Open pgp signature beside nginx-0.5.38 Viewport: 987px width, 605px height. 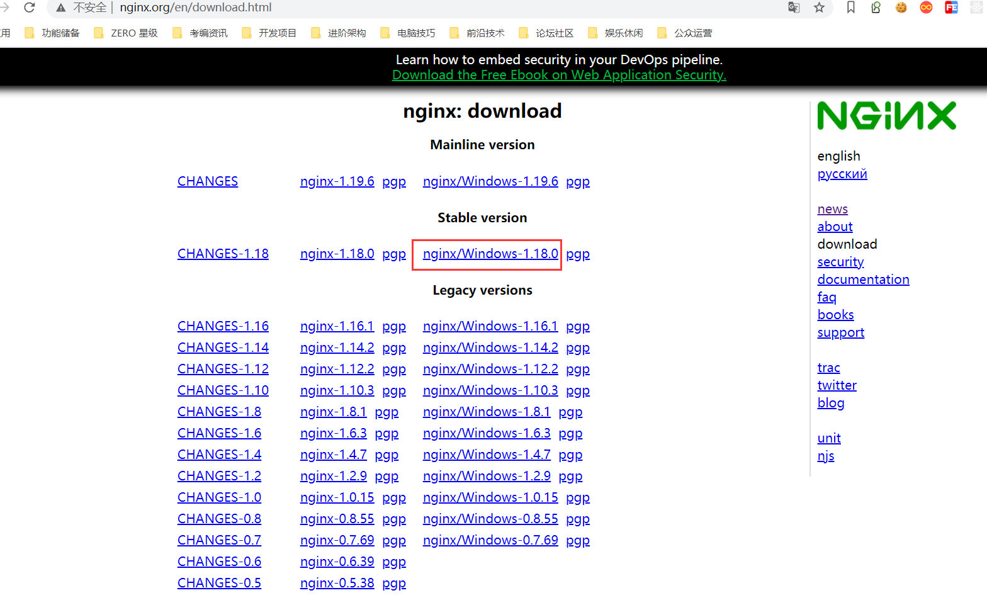coord(394,584)
